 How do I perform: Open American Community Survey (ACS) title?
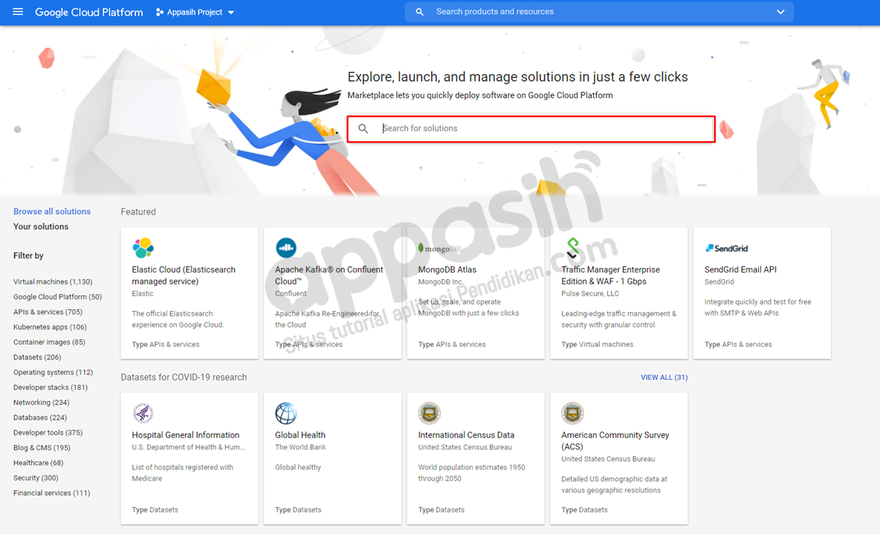615,441
